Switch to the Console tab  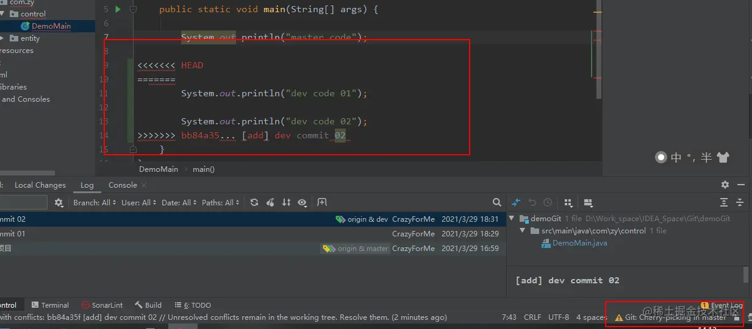pyautogui.click(x=123, y=185)
